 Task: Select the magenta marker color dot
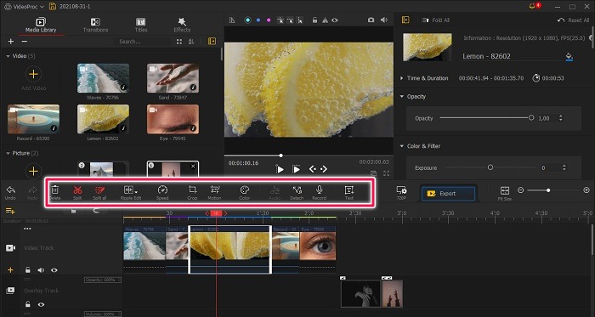(269, 20)
